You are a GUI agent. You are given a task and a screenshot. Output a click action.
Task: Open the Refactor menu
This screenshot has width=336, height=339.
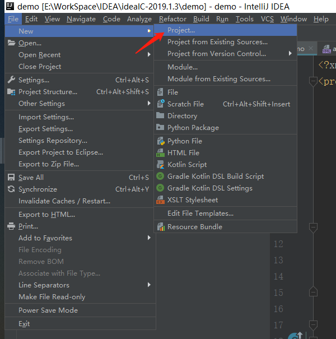(172, 19)
